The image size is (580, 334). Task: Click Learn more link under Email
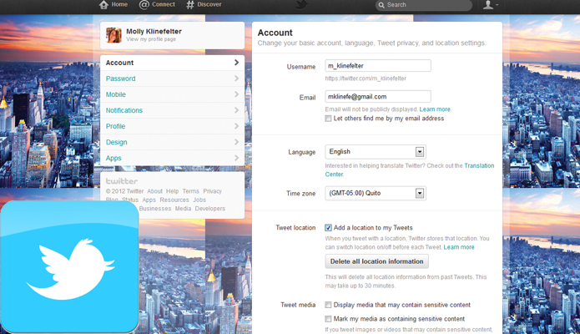coord(435,109)
